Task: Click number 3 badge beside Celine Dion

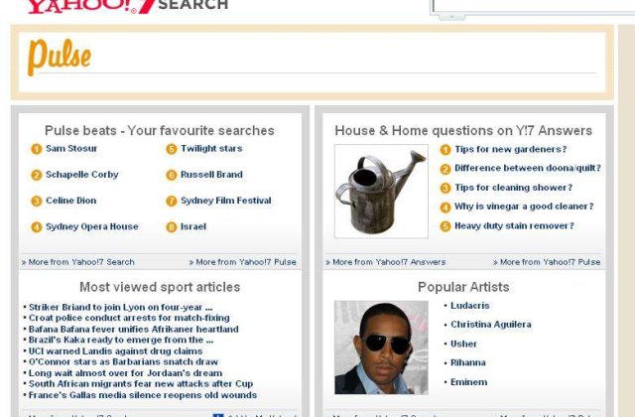Action: 37,201
